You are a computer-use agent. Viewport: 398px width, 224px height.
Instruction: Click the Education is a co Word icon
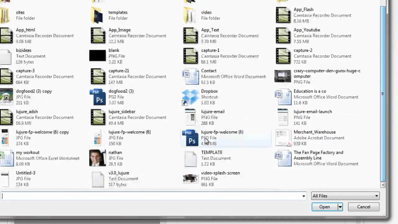[x=283, y=97]
